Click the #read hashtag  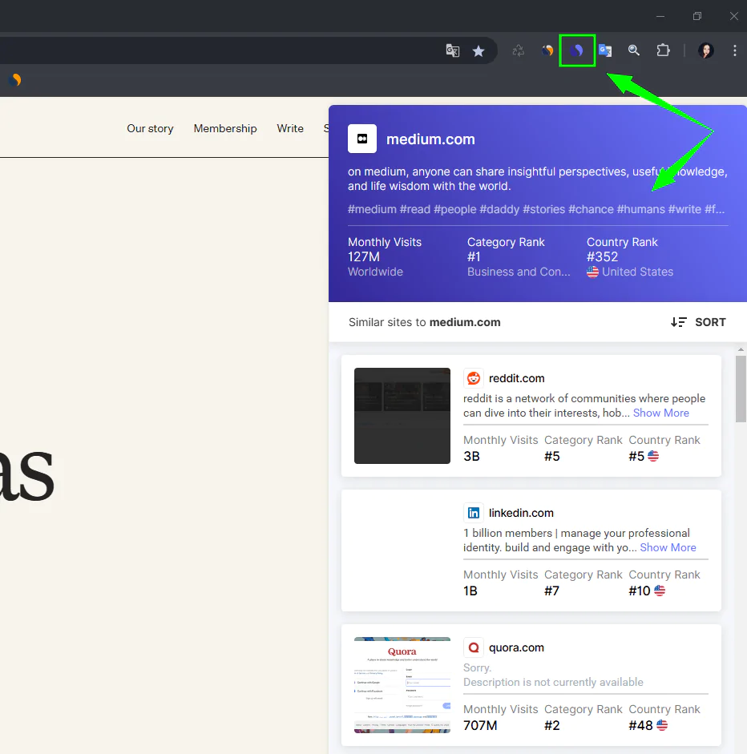click(x=414, y=210)
